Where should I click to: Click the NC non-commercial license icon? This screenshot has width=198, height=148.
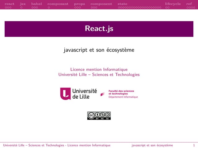102,115
